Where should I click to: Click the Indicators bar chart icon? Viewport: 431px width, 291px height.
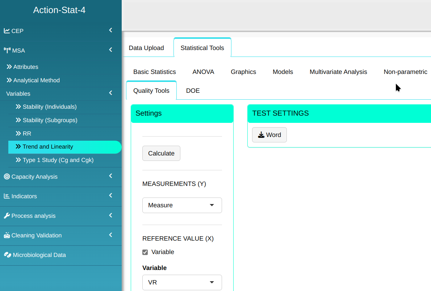coord(7,196)
